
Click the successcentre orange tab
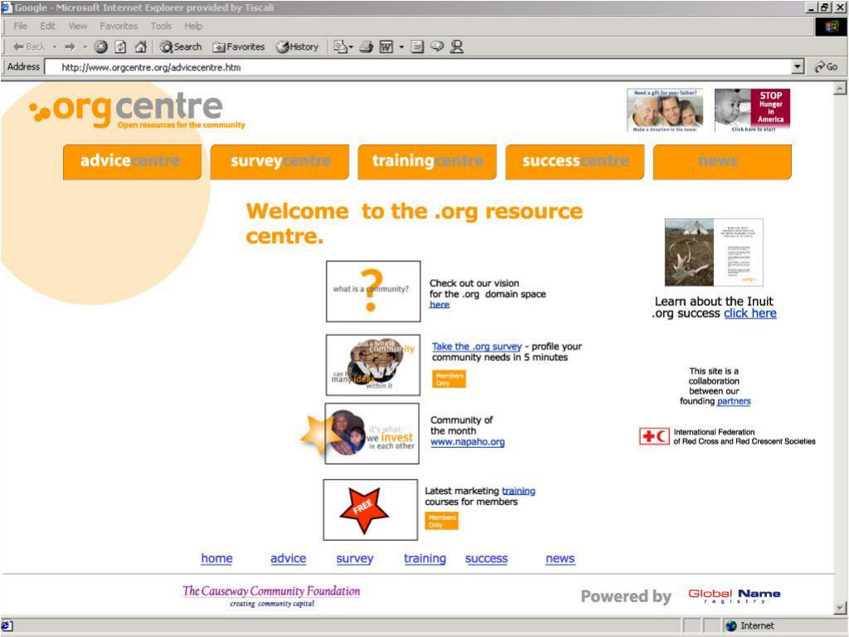(575, 162)
